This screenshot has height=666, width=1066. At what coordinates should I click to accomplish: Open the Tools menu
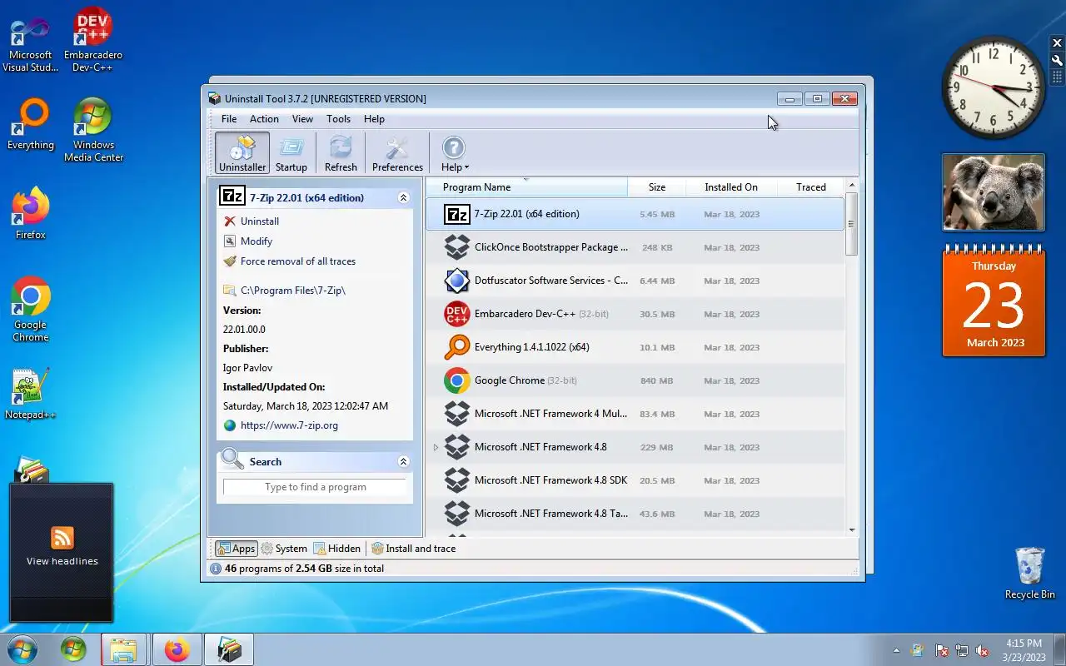click(x=338, y=119)
